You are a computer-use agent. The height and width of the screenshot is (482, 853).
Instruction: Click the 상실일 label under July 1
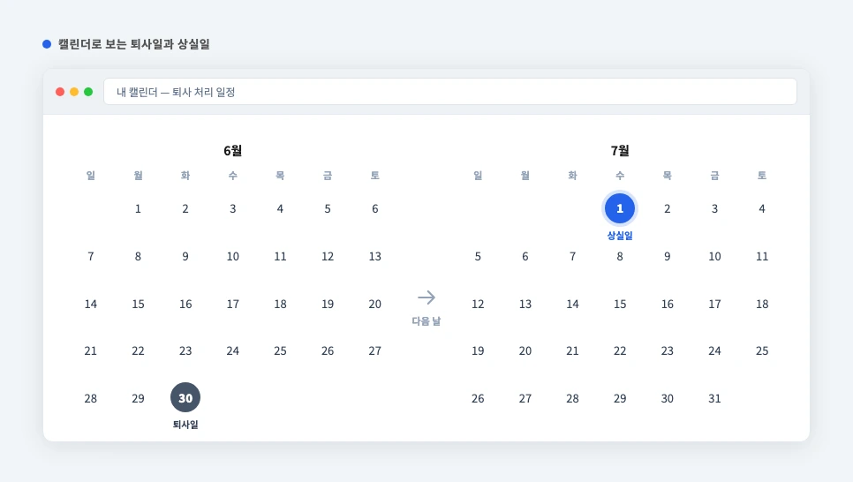point(620,236)
